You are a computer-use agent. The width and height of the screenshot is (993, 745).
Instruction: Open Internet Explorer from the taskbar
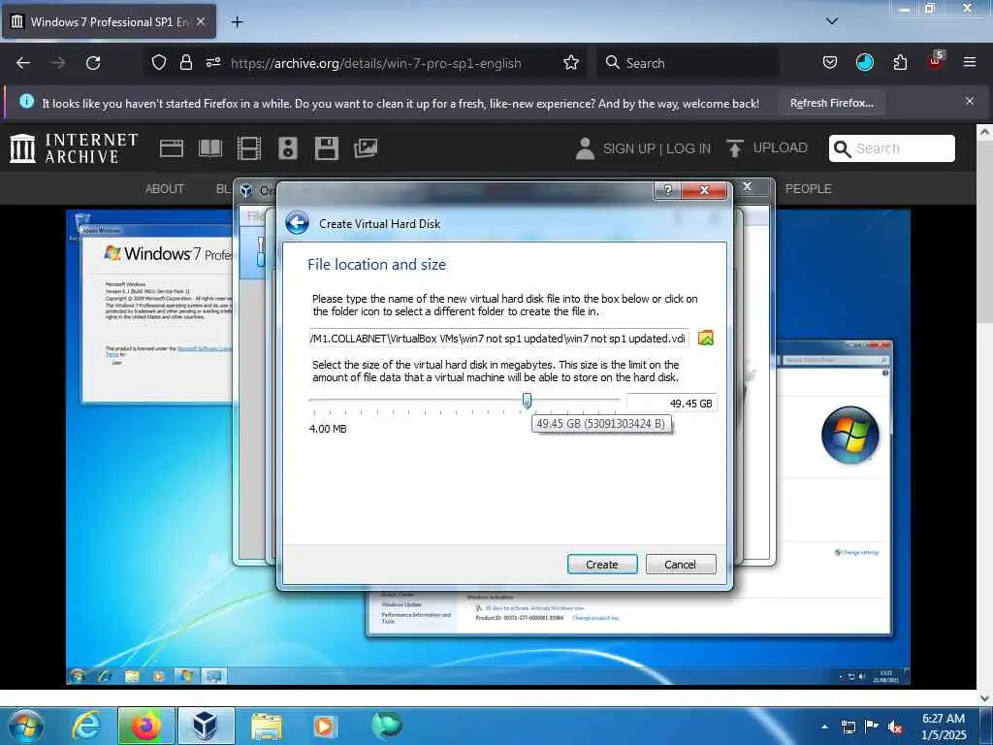[85, 726]
